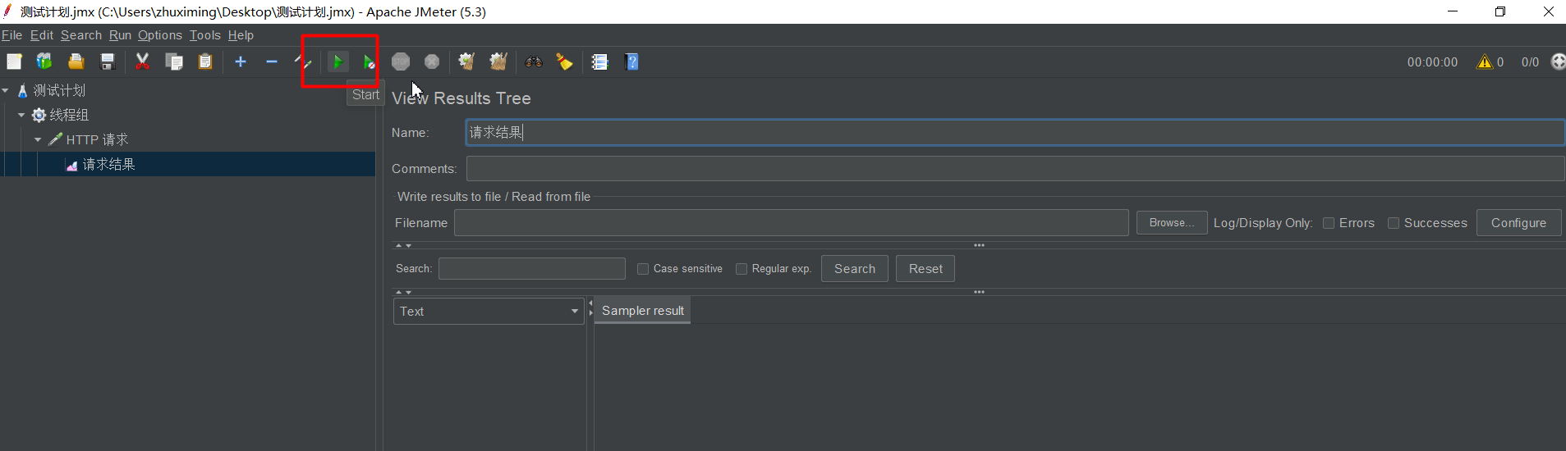The width and height of the screenshot is (1566, 451).
Task: Enable the Successes checkbox
Action: (1394, 223)
